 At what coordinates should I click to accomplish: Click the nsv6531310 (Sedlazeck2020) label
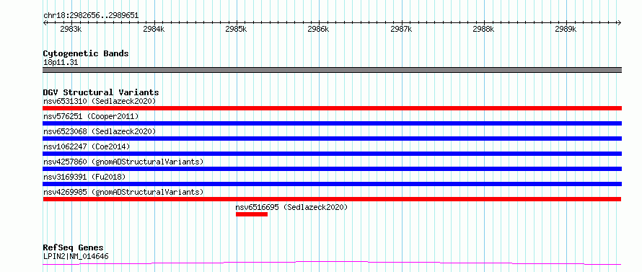(100, 101)
